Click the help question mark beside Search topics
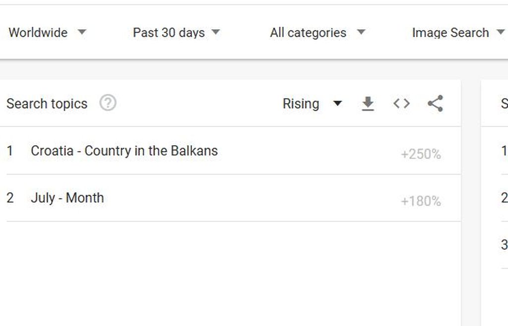This screenshot has width=508, height=326. click(108, 103)
